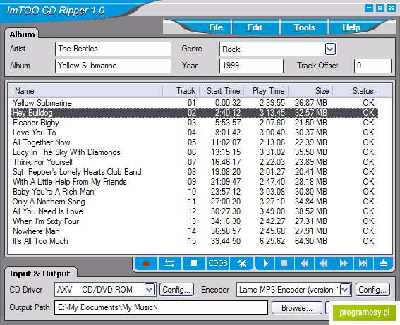Select the track 'It's All Too Much'
The width and height of the screenshot is (400, 325).
195,241
